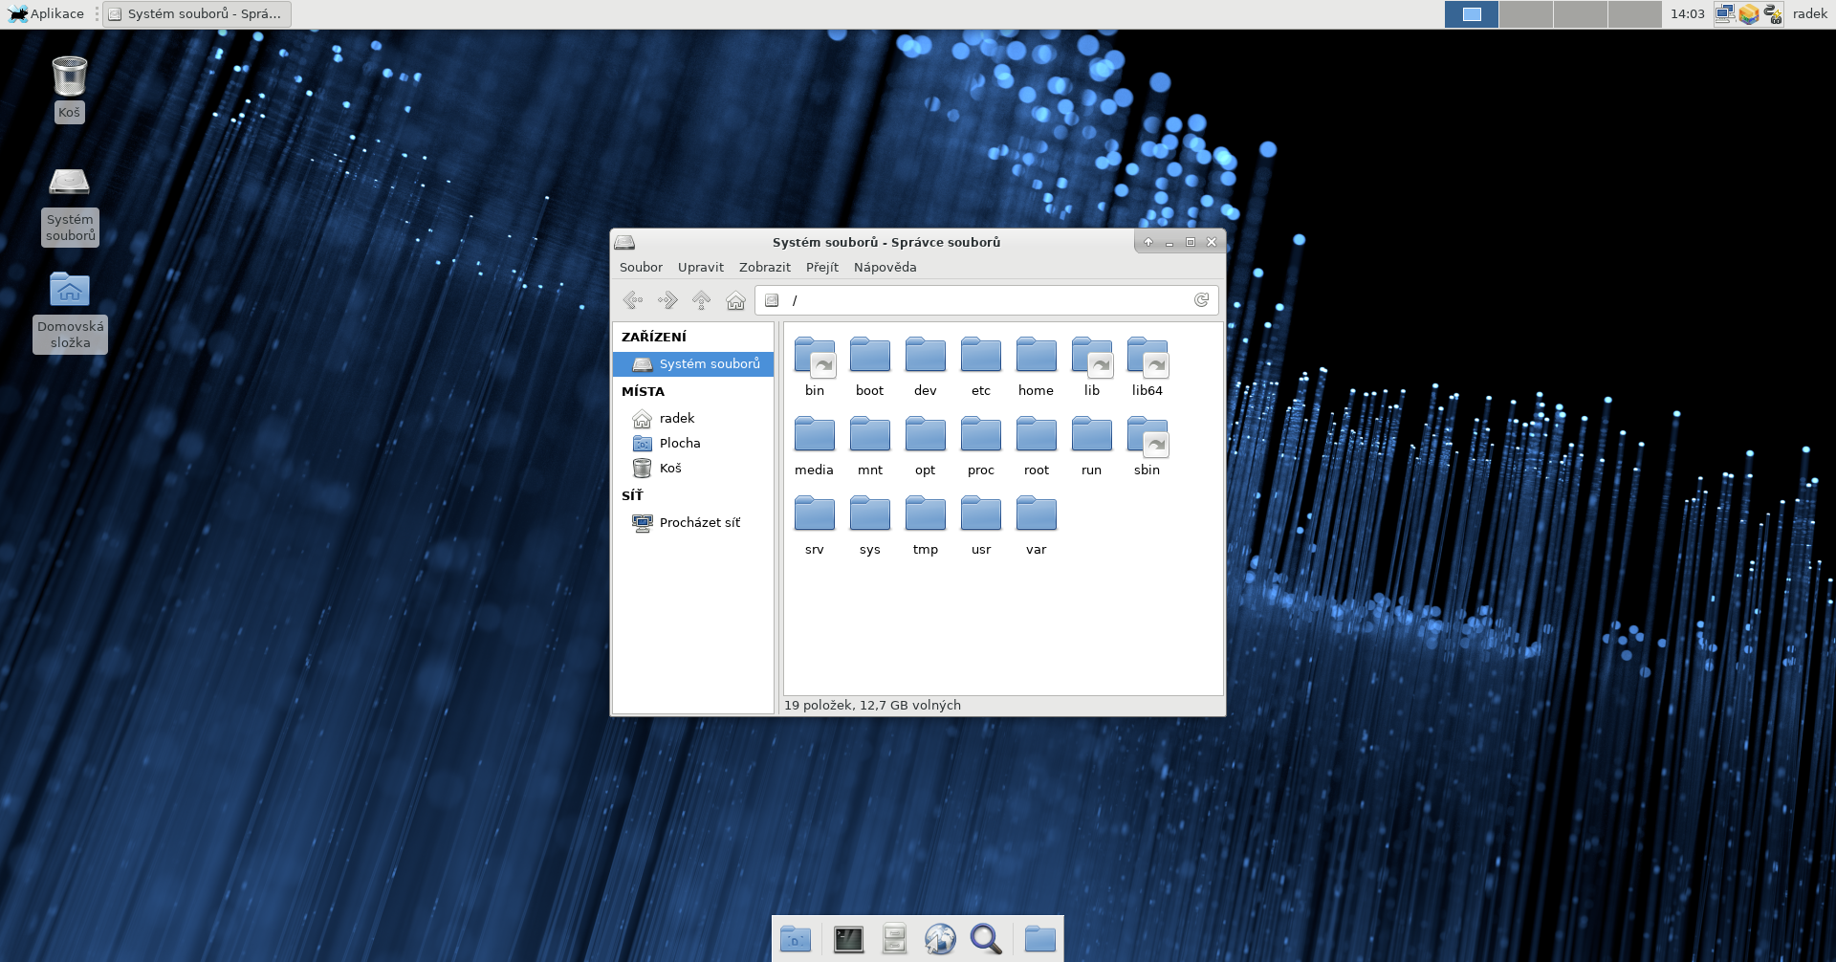Click the network connections tray icon
The height and width of the screenshot is (962, 1836).
pyautogui.click(x=1724, y=14)
